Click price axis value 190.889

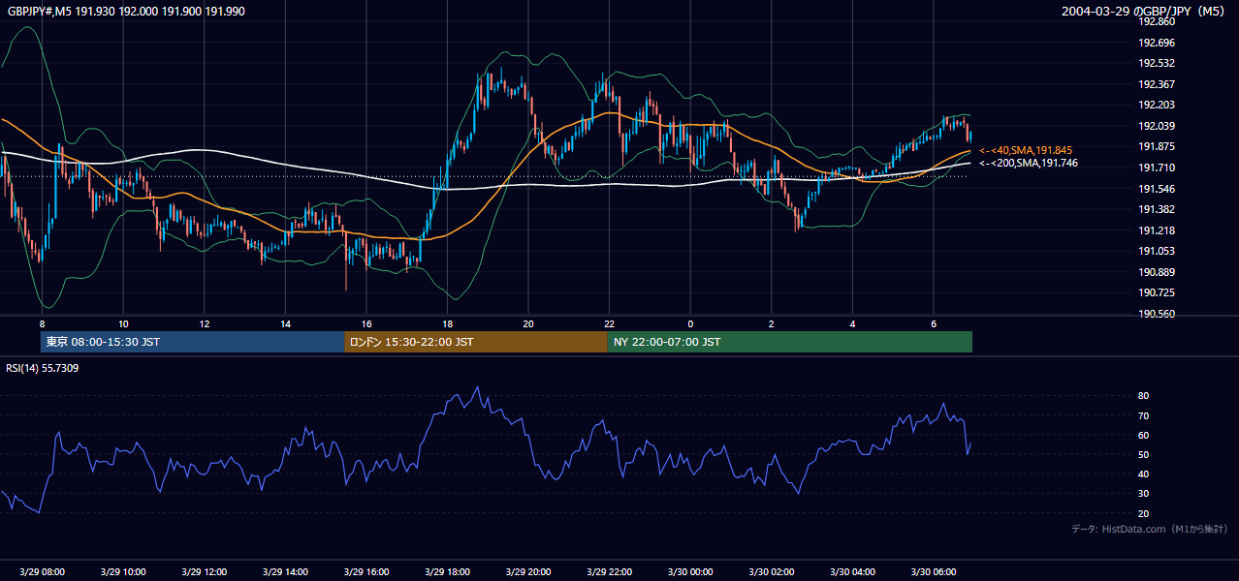point(1158,272)
